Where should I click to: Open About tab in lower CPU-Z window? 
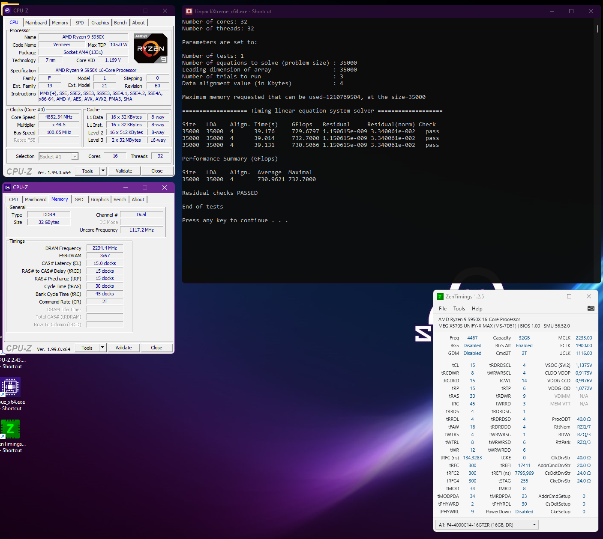click(138, 200)
